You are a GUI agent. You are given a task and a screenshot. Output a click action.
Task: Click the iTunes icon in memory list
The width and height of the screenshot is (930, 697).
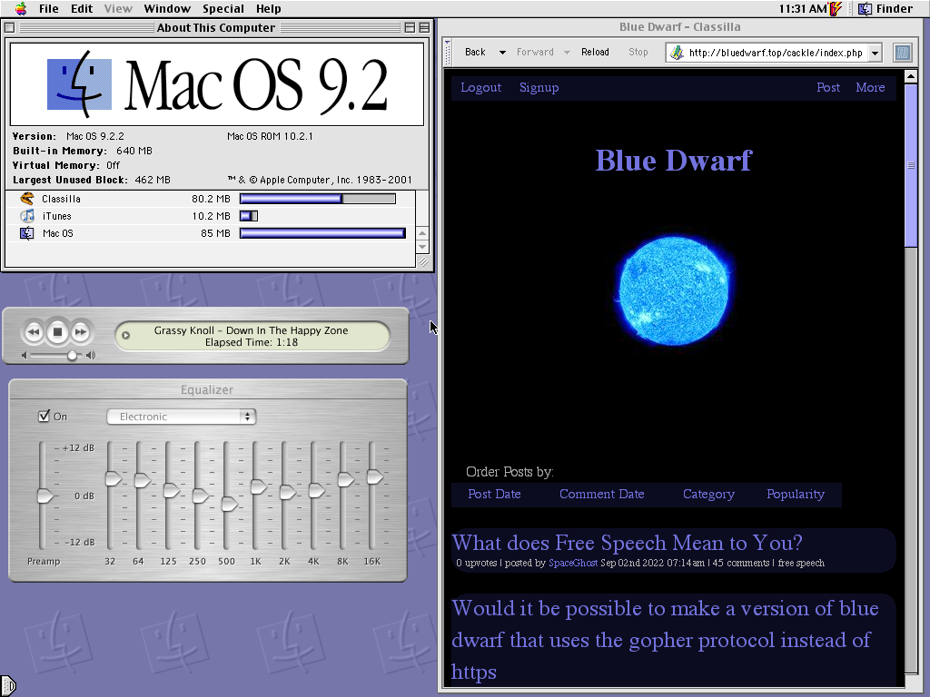click(27, 216)
